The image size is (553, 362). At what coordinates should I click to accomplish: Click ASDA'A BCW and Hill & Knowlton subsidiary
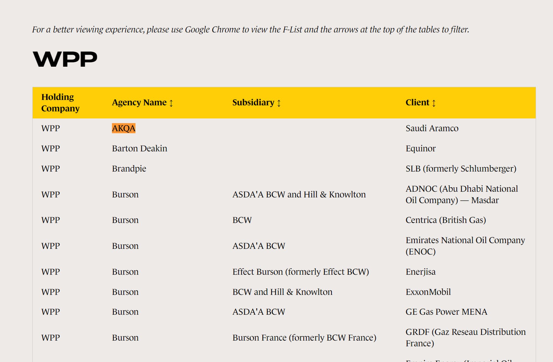(x=299, y=194)
